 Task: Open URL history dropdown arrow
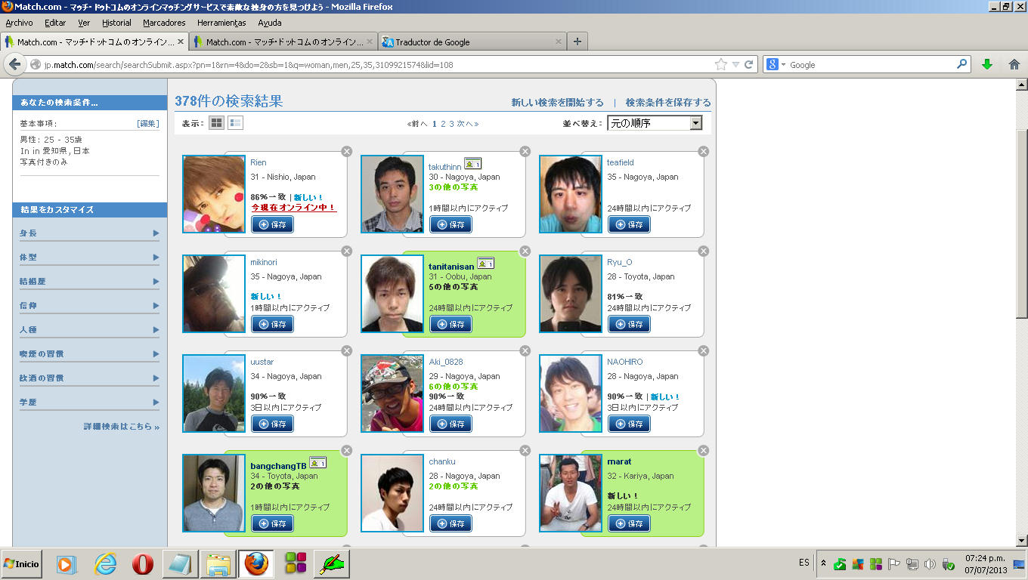click(x=735, y=65)
